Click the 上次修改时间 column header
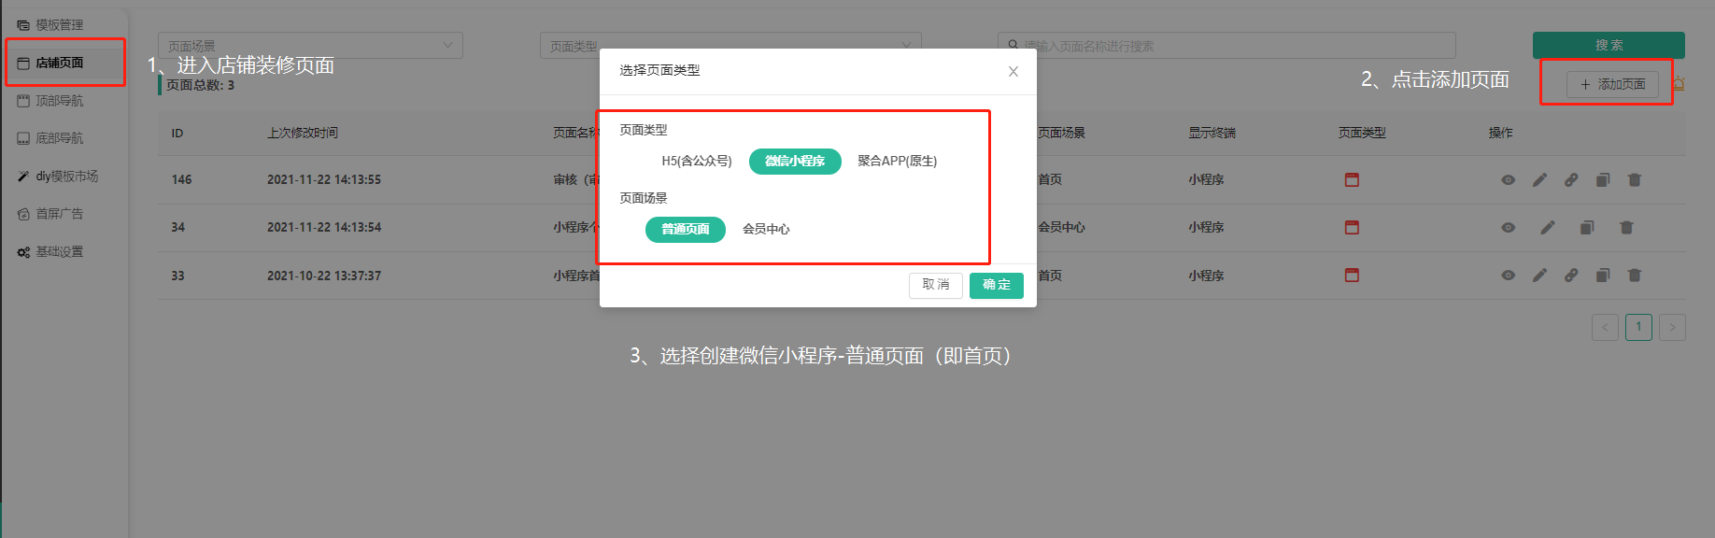Viewport: 1715px width, 538px height. point(303,134)
